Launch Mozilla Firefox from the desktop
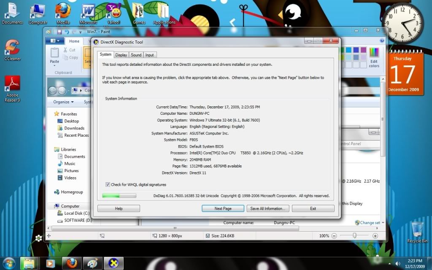The height and width of the screenshot is (270, 432). tap(63, 13)
